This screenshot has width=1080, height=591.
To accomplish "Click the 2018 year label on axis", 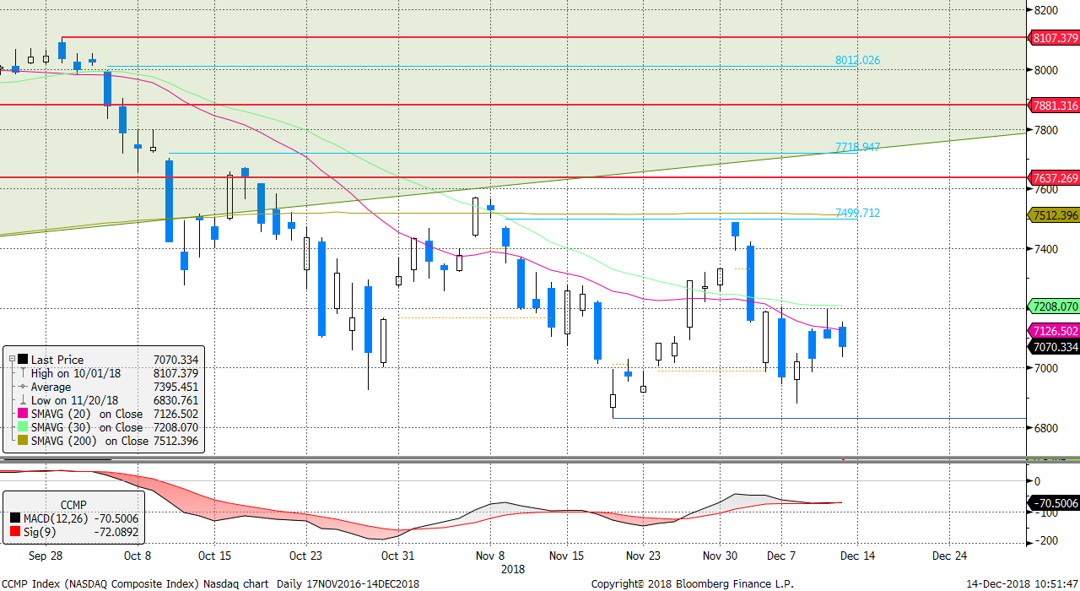I will [513, 568].
